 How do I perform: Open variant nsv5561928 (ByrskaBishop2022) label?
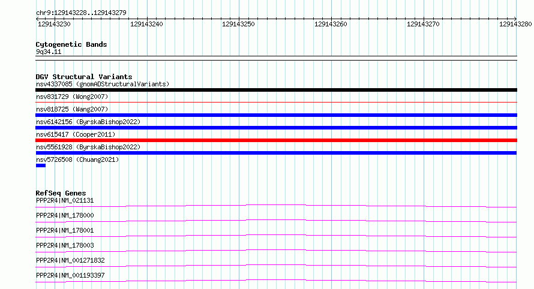point(88,147)
